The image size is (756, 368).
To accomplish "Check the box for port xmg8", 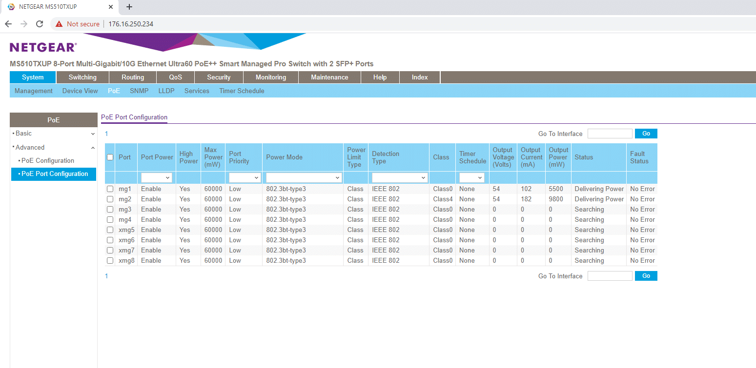I will point(110,260).
